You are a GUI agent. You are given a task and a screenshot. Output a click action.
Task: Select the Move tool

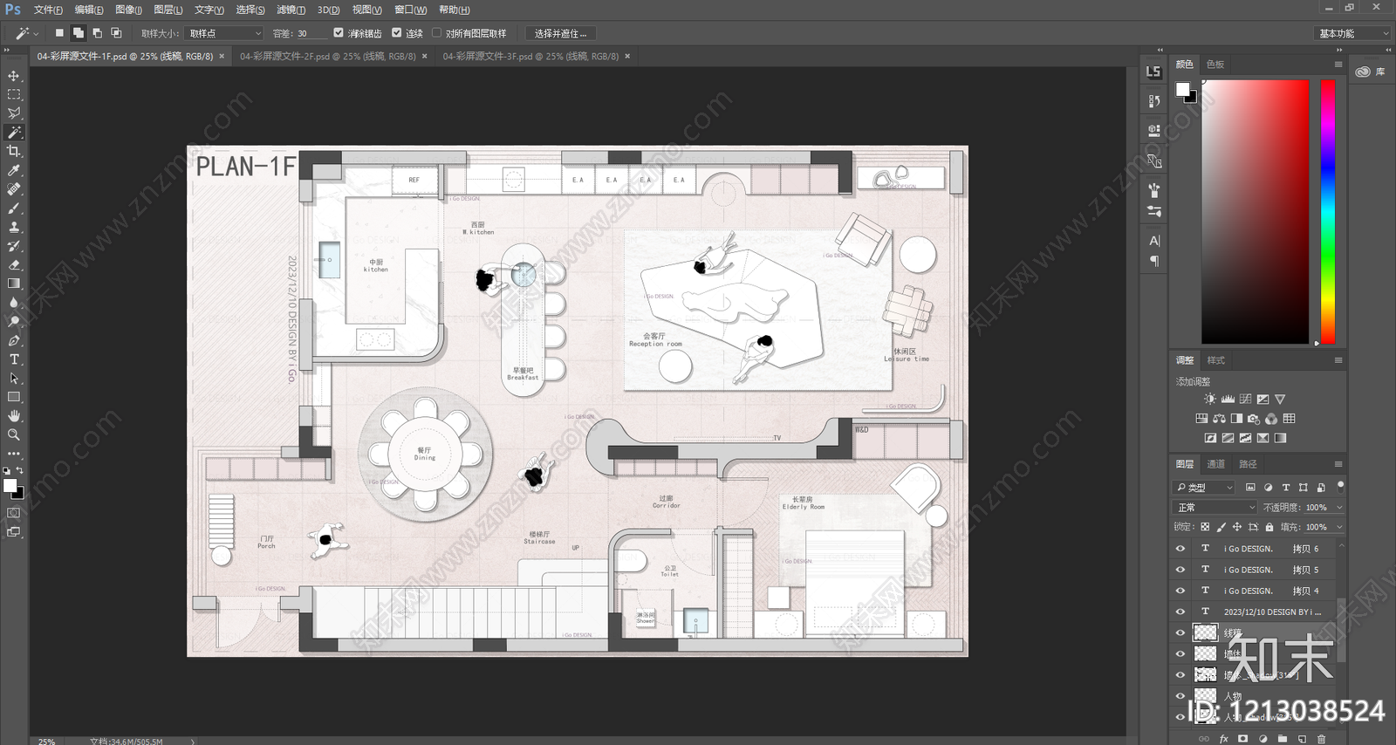coord(14,76)
